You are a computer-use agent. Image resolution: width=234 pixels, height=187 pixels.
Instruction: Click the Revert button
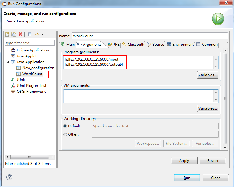pos(213,161)
